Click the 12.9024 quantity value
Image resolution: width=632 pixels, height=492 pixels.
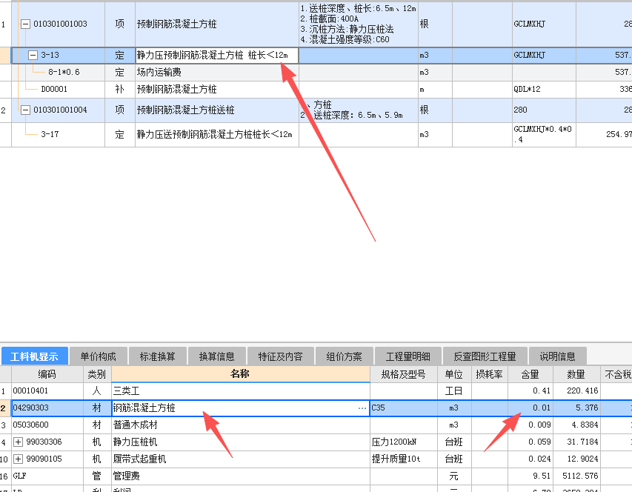pyautogui.click(x=582, y=459)
